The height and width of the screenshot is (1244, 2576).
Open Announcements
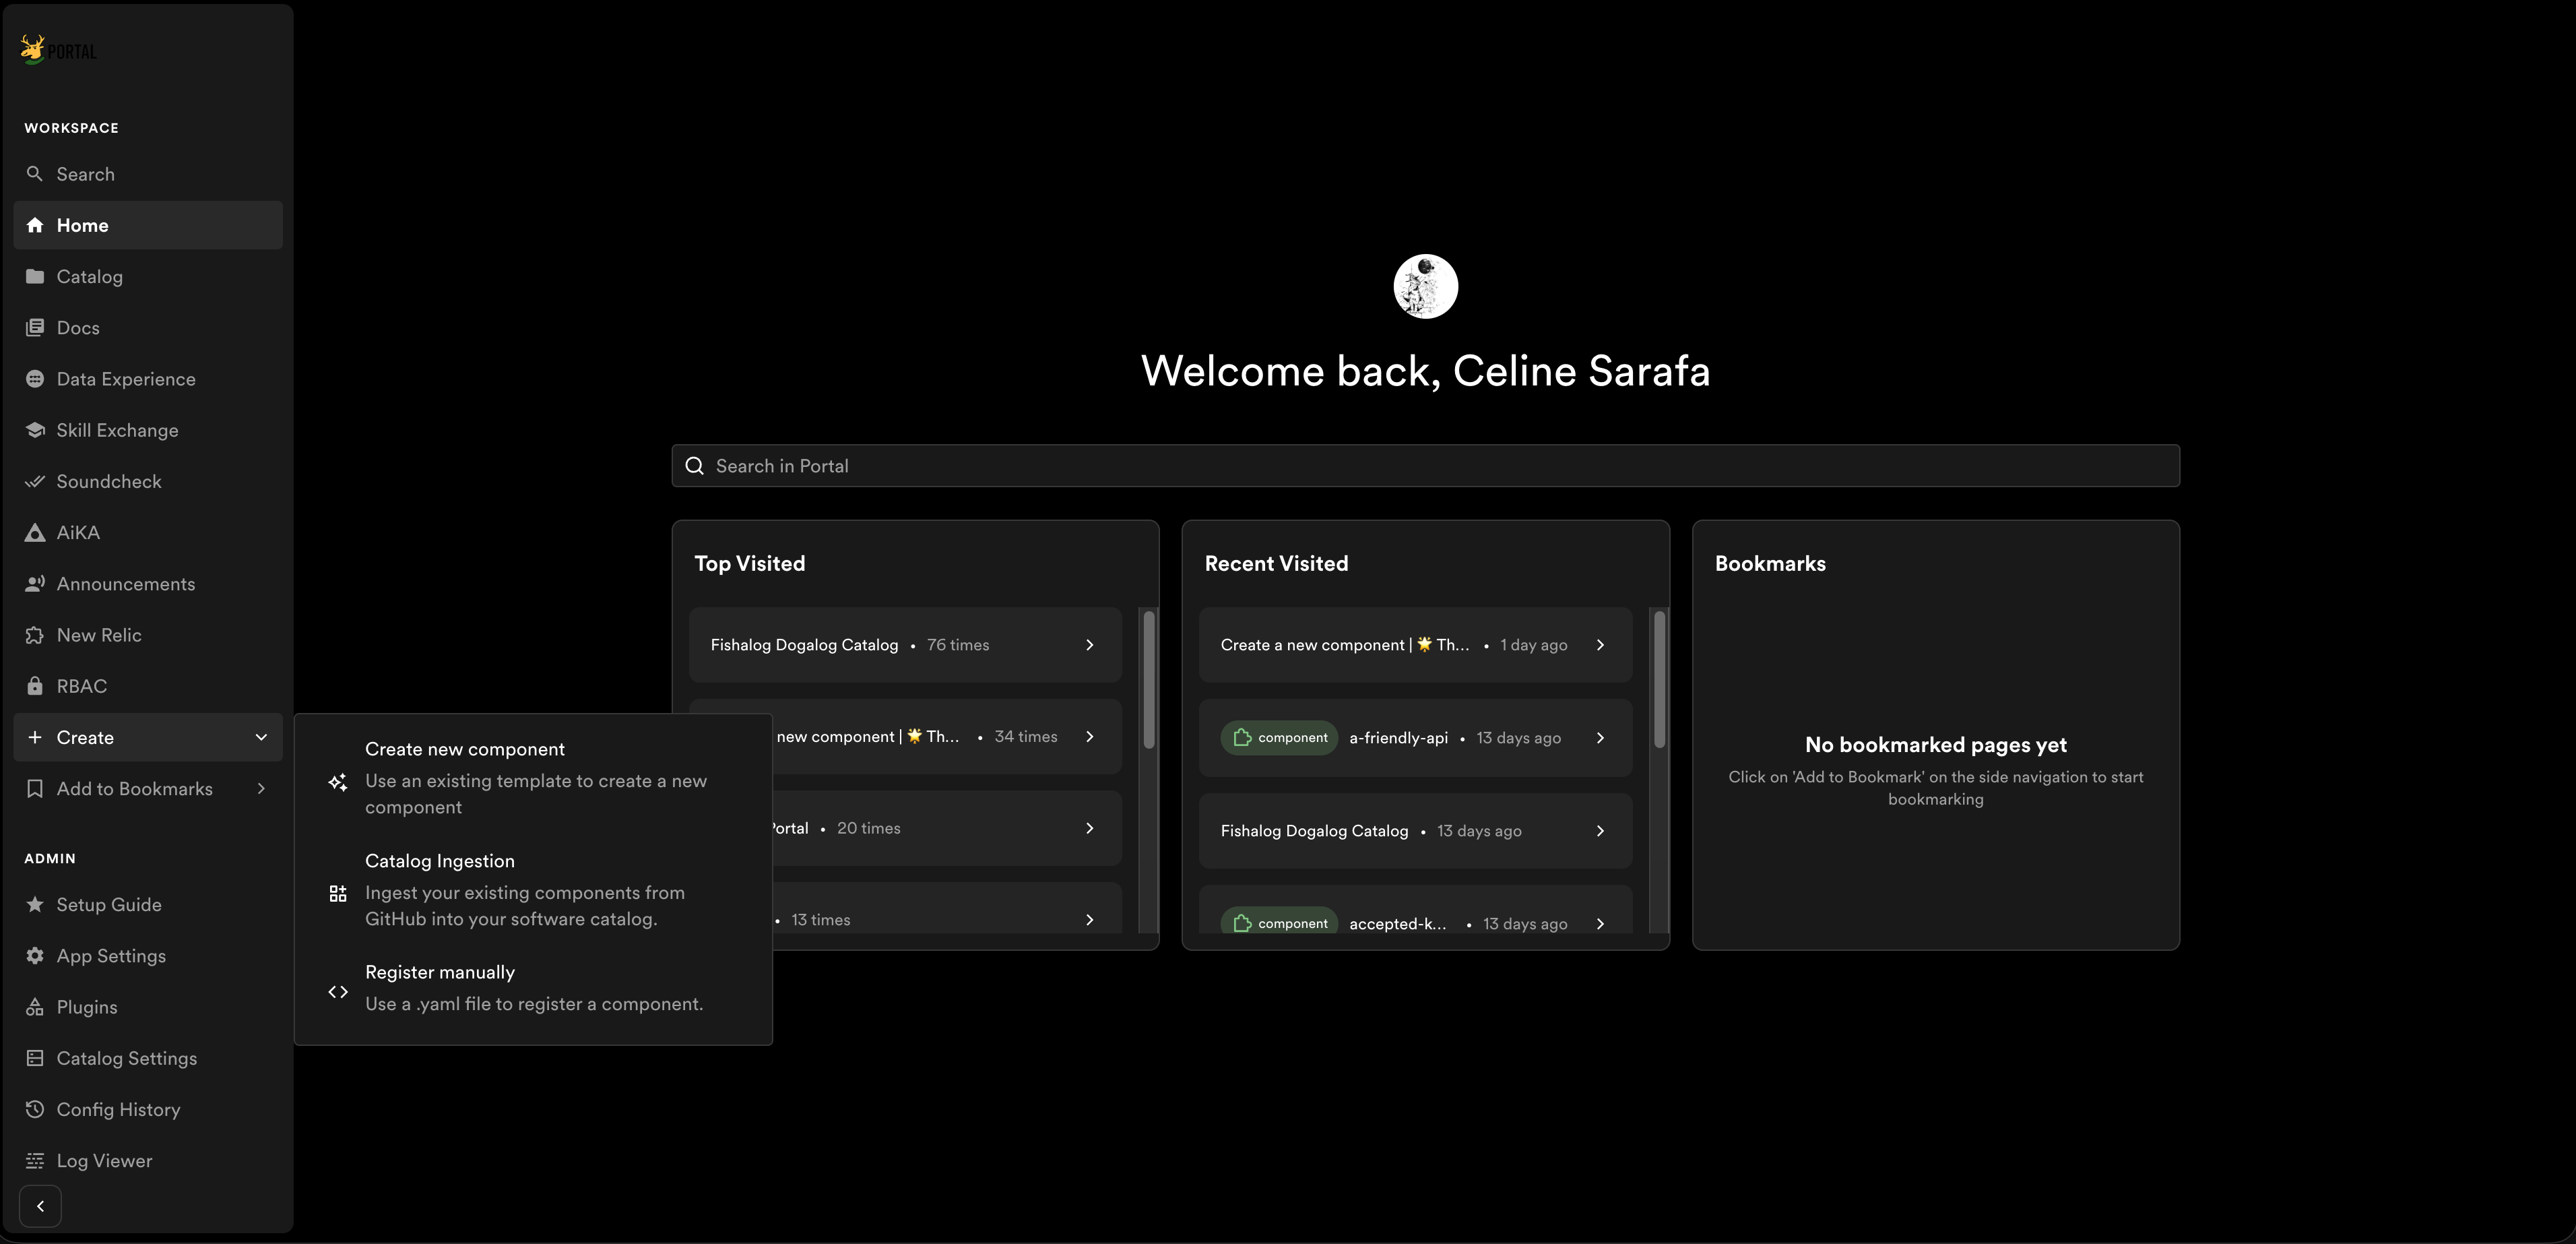click(126, 583)
